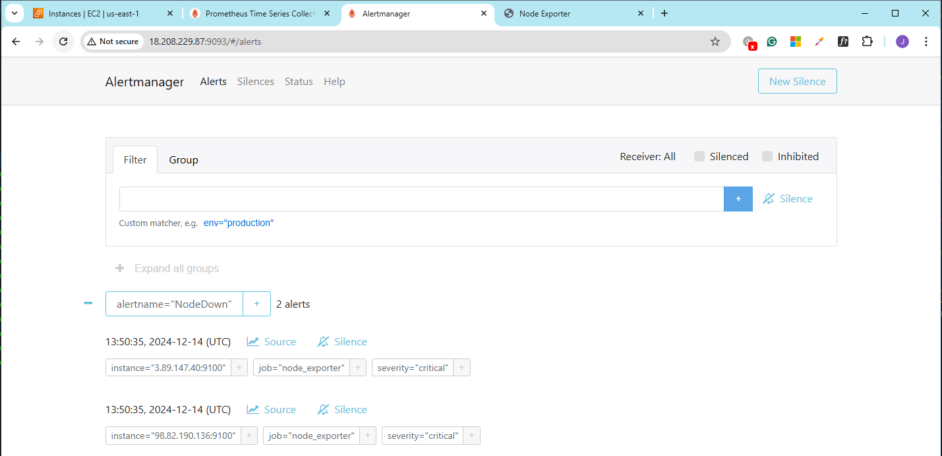942x456 pixels.
Task: Click instance="98.82.190.136:9100" label
Action: point(173,436)
